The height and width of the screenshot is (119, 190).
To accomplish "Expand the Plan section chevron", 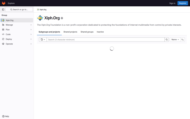I will (31, 30).
